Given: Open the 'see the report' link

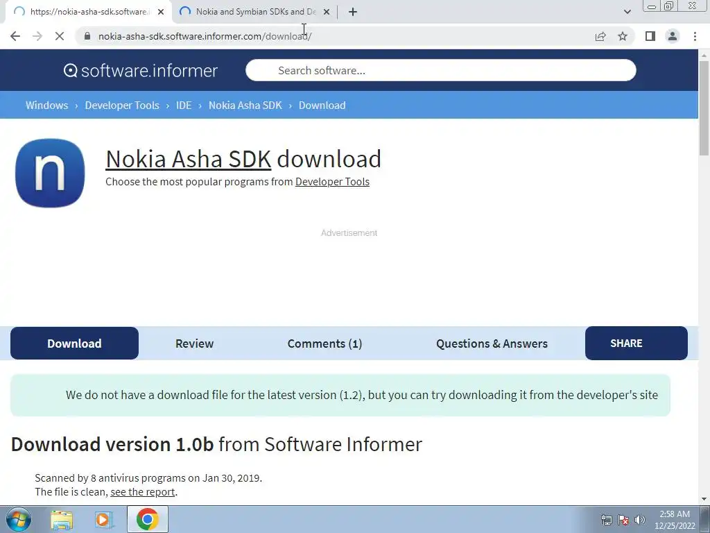Looking at the screenshot, I should 143,492.
